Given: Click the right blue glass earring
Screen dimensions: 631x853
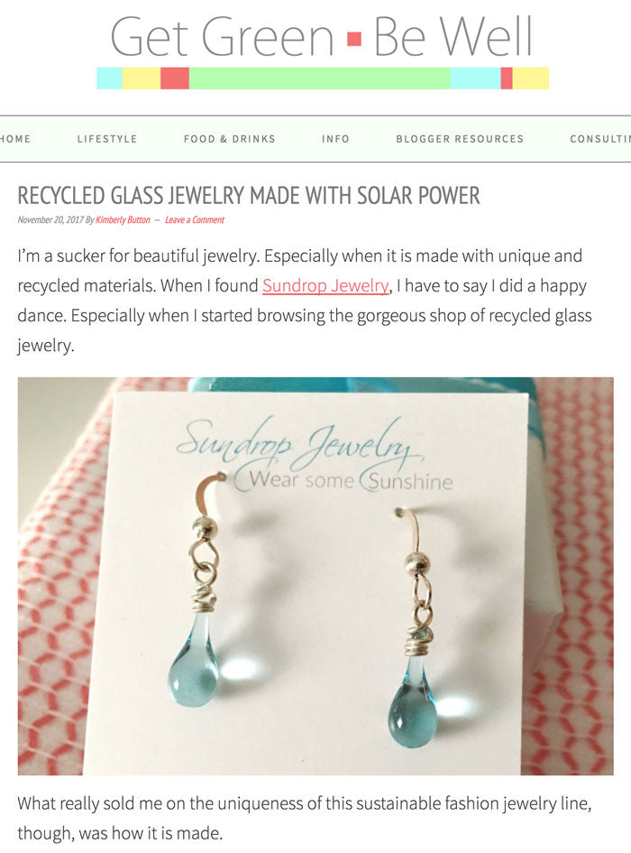Looking at the screenshot, I should tap(415, 626).
